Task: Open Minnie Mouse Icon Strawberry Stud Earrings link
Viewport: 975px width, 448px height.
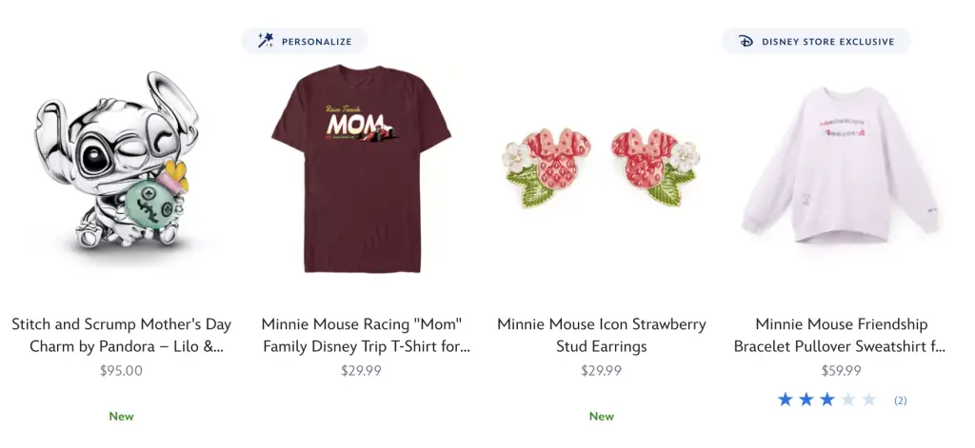Action: click(x=601, y=335)
